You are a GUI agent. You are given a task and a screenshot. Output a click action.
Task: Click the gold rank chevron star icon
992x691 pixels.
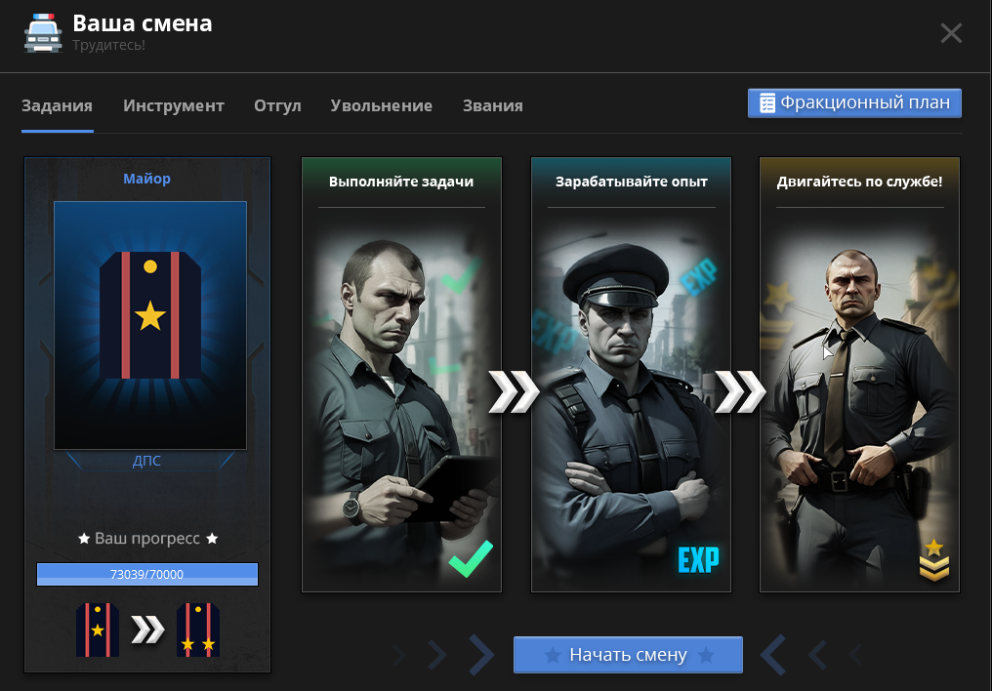(x=933, y=559)
